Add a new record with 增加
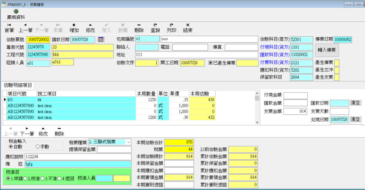Screen dimensions: 365x190 click(x=74, y=28)
